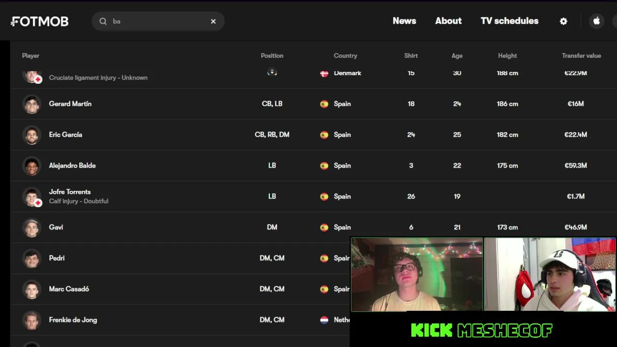Click the search magnifier icon
The height and width of the screenshot is (347, 617).
[x=103, y=21]
